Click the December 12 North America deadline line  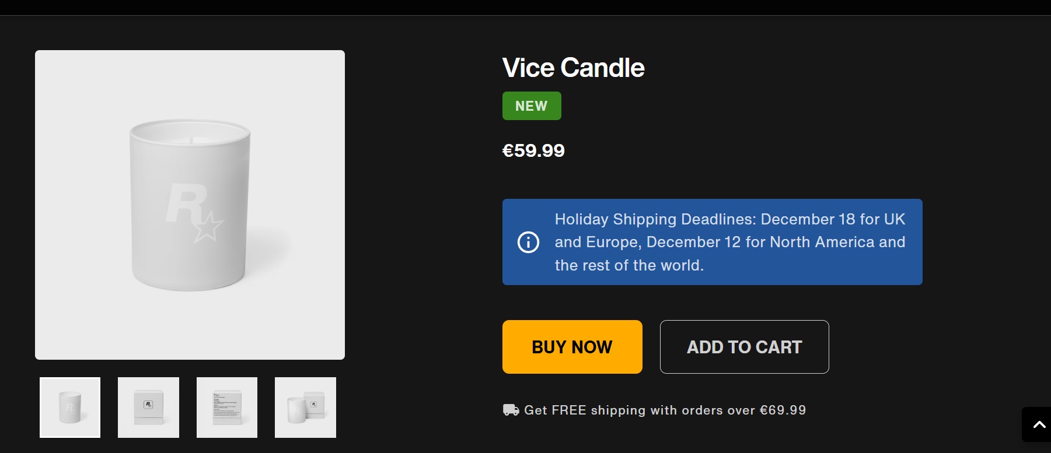point(729,242)
